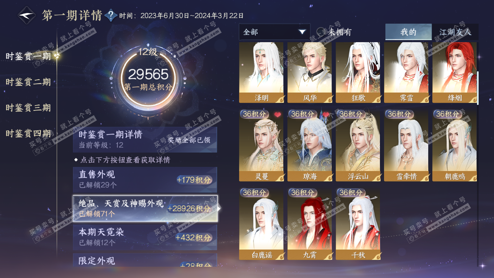Click the red heart on 琼海 card

click(x=325, y=114)
